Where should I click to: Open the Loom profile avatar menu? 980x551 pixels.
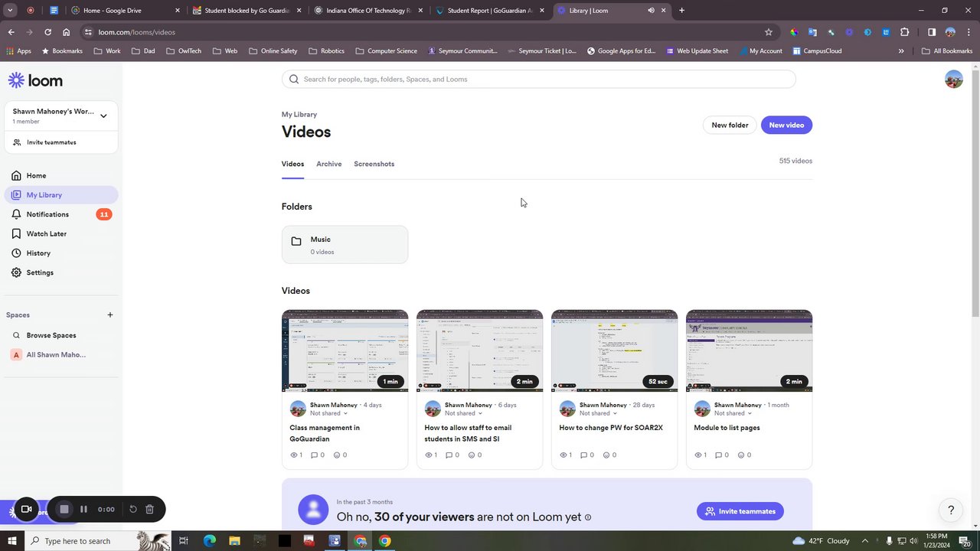click(953, 79)
